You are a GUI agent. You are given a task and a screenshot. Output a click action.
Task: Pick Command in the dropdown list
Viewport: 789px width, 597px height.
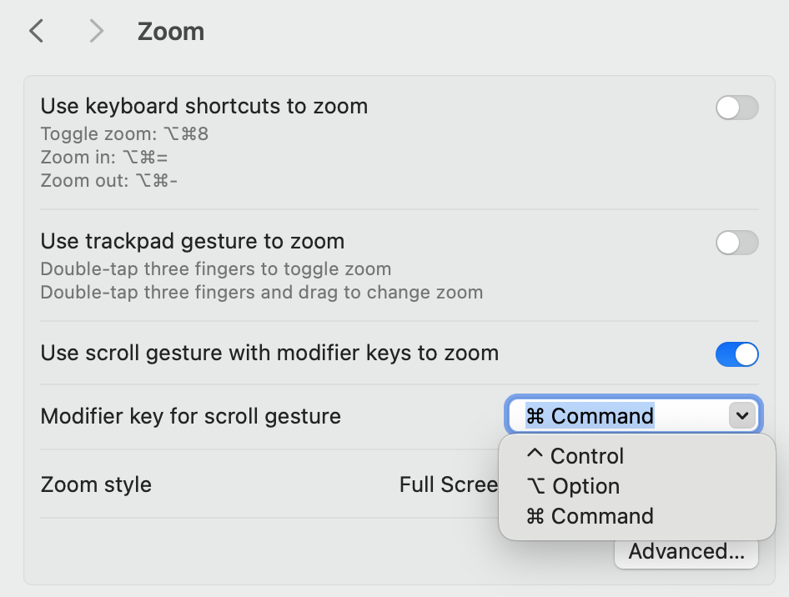[x=601, y=516]
